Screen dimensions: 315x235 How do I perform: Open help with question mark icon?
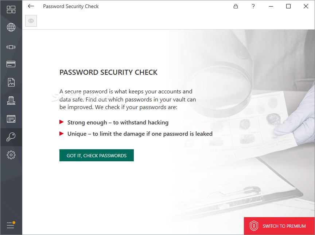point(253,7)
